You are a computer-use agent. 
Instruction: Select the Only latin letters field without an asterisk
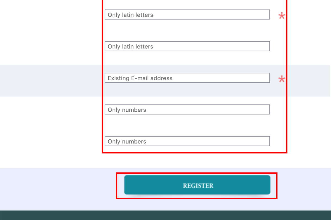[187, 46]
